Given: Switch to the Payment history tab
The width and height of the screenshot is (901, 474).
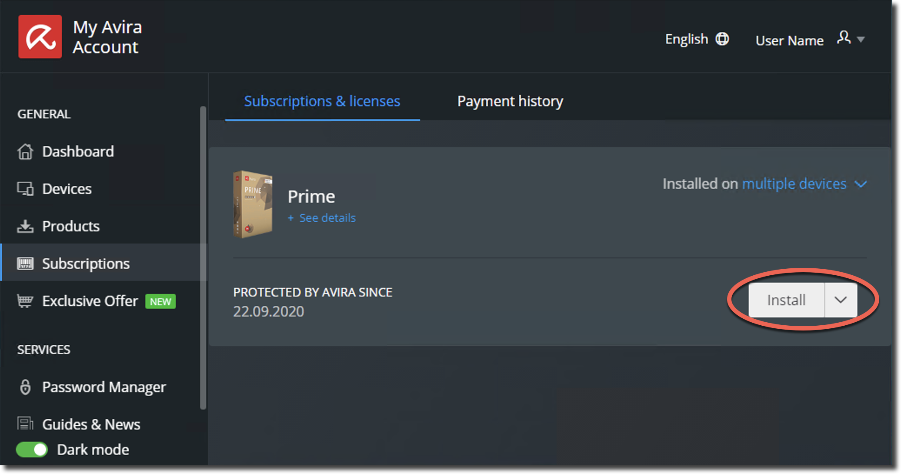Looking at the screenshot, I should 510,101.
